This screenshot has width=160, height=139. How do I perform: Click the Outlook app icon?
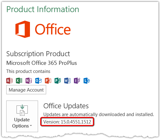[x=38, y=81]
